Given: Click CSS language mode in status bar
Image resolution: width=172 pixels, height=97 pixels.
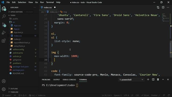Looking at the screenshot, I should (137, 95).
